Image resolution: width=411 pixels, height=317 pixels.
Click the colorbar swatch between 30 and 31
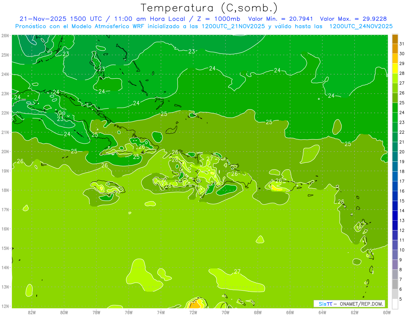coord(395,49)
